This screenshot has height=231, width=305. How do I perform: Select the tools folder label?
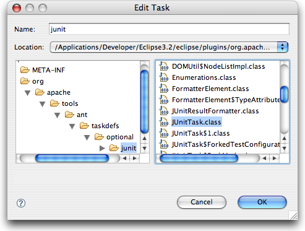point(70,103)
